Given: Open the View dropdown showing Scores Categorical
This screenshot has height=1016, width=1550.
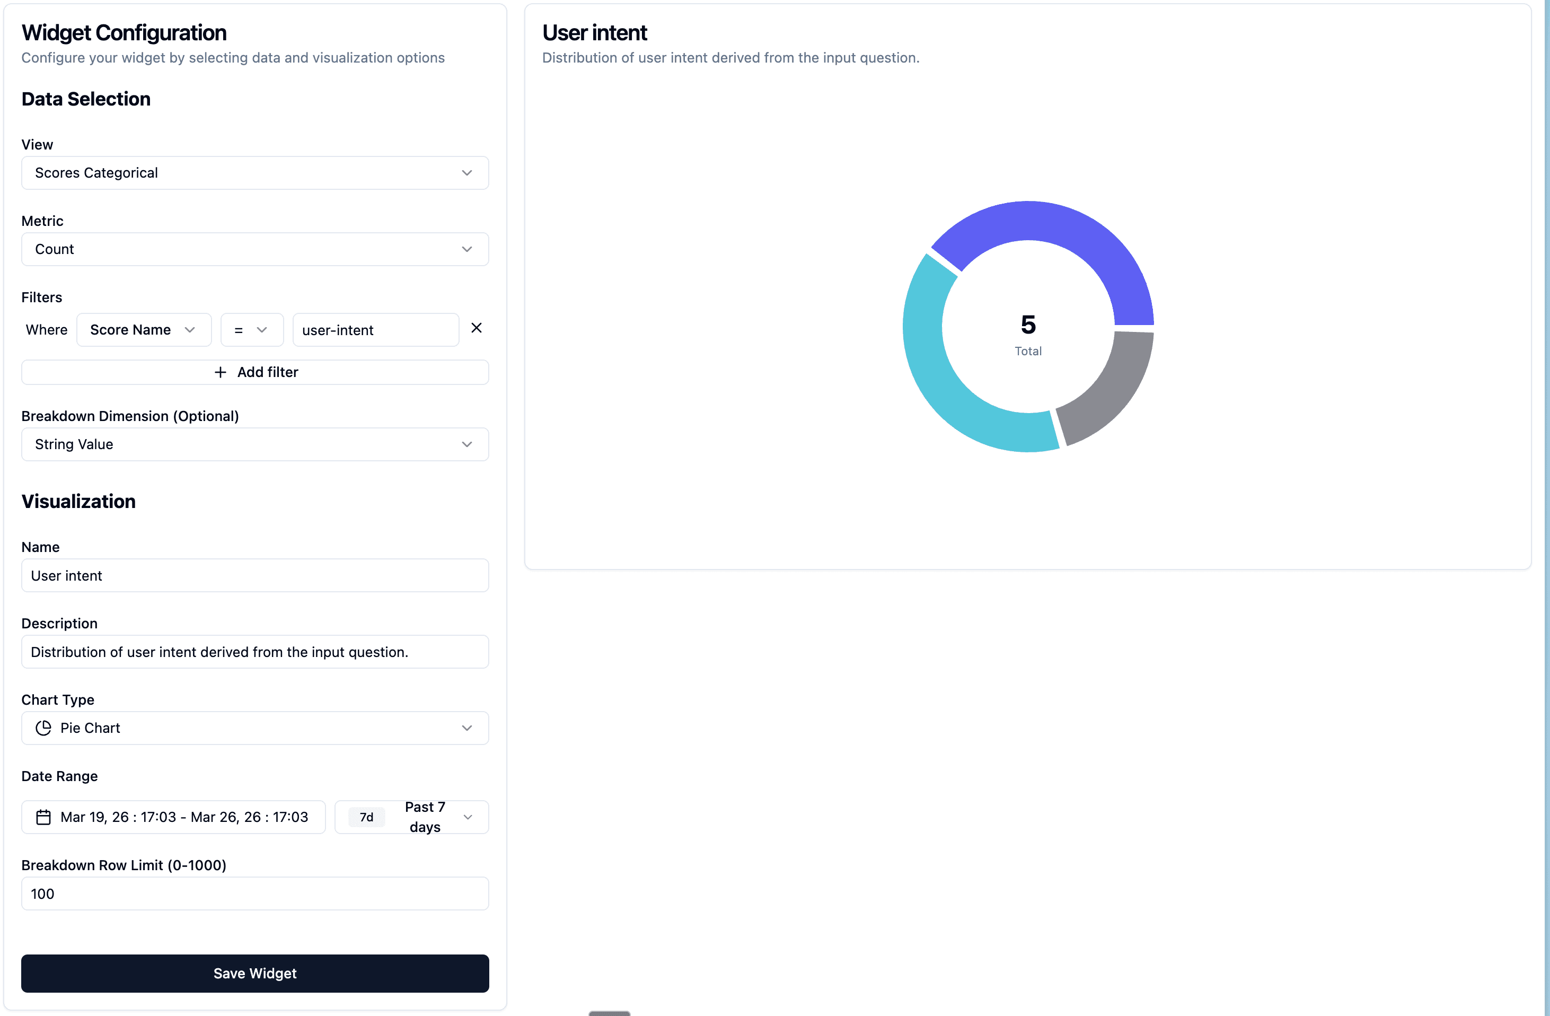Looking at the screenshot, I should coord(254,172).
